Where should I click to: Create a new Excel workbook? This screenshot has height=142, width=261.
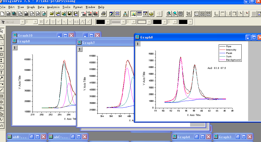tap(14, 14)
